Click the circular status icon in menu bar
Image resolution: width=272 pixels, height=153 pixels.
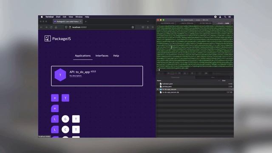pos(215,17)
